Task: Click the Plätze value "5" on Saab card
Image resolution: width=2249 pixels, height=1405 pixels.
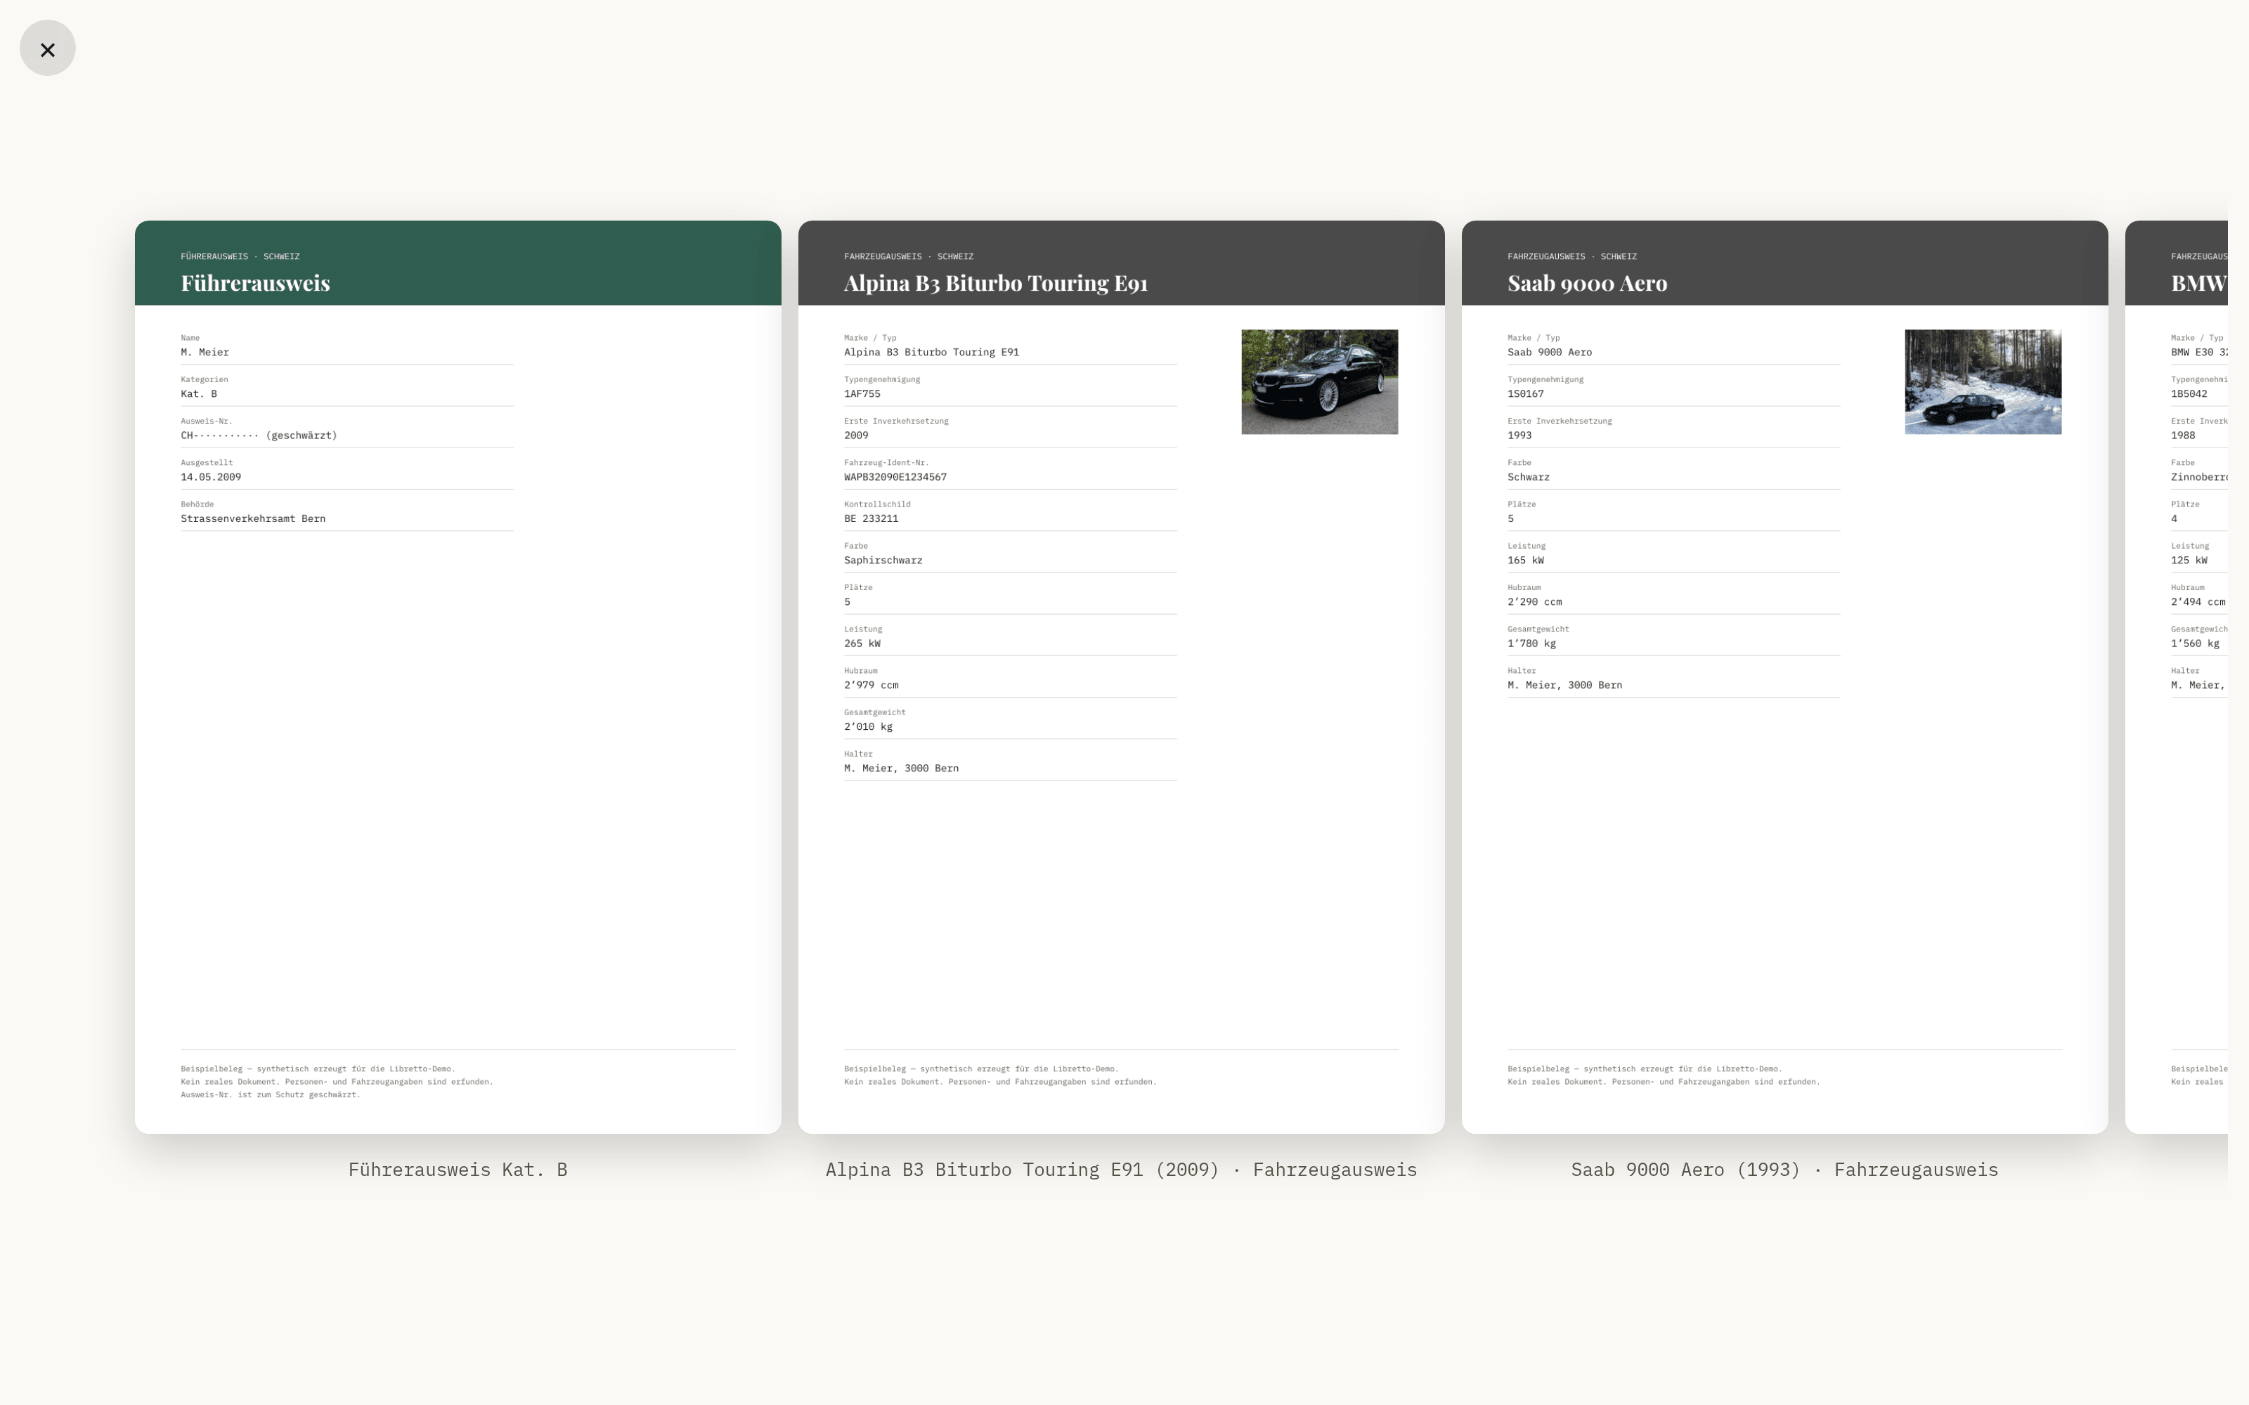Action: 1511,519
